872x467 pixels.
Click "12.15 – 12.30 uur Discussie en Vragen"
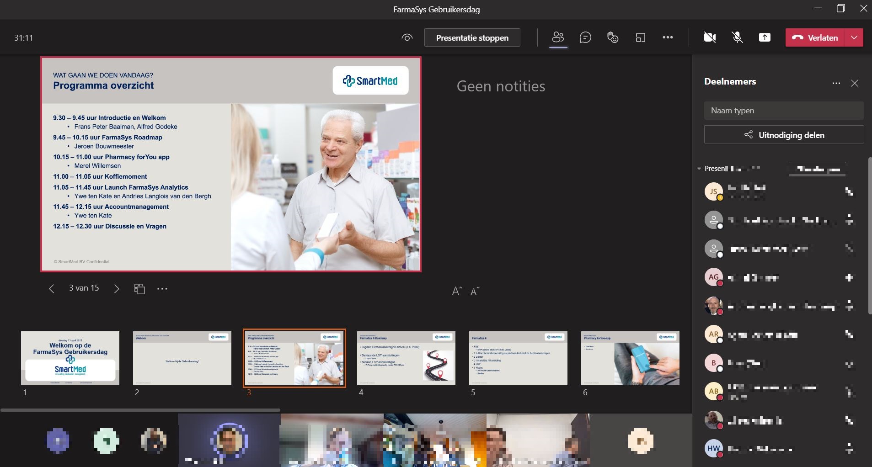coord(110,226)
